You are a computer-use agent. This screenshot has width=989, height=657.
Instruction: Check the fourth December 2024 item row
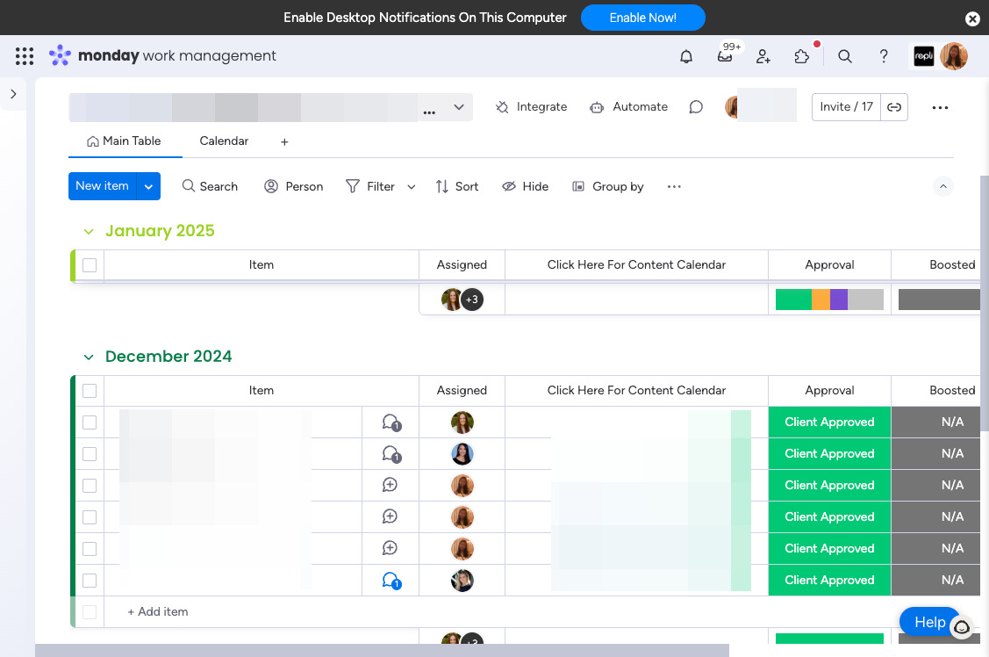tap(90, 516)
